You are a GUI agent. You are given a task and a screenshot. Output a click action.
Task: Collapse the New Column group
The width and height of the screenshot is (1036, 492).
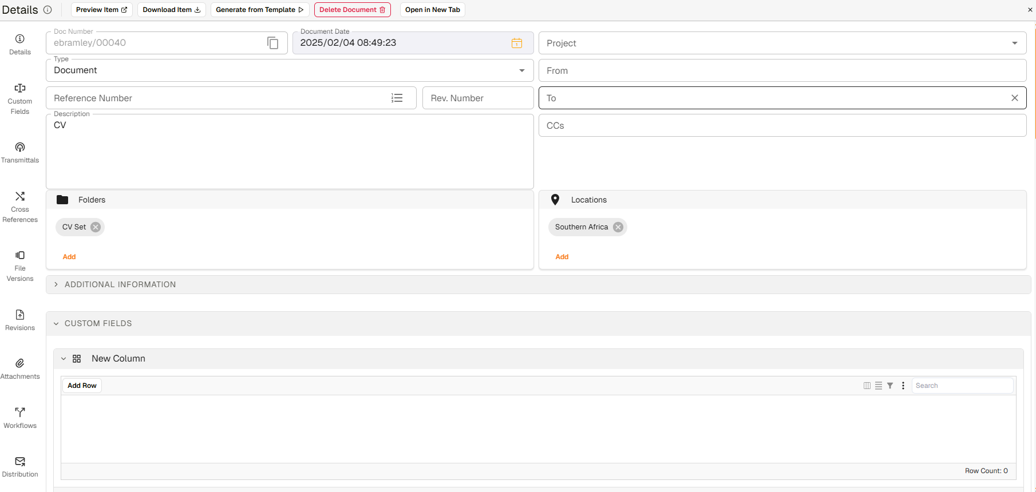tap(64, 359)
